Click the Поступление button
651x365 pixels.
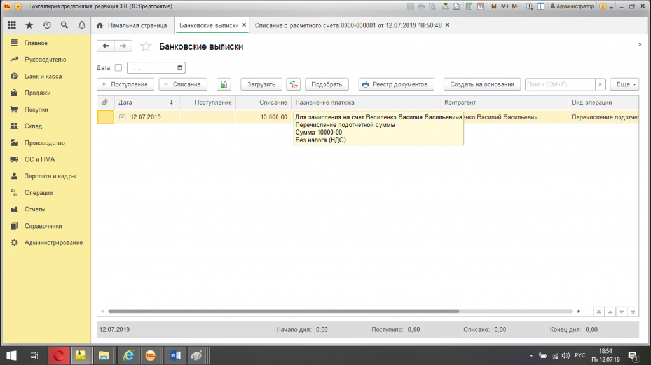coord(125,84)
